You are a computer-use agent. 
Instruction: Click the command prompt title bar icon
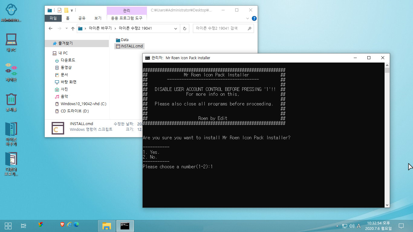(x=147, y=58)
